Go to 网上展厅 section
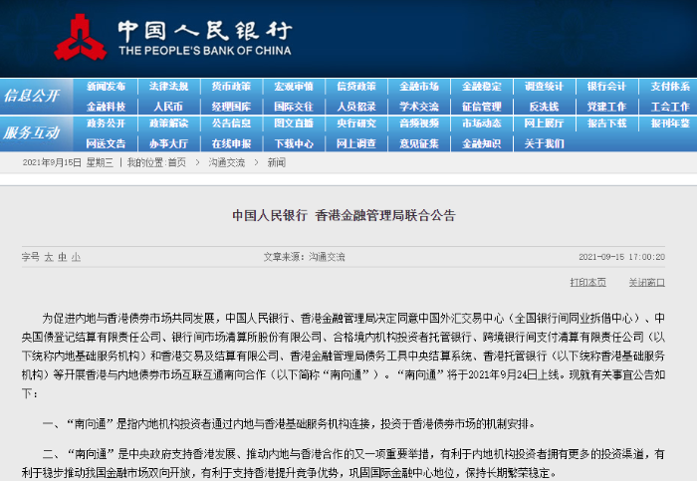This screenshot has width=697, height=481. 544,123
